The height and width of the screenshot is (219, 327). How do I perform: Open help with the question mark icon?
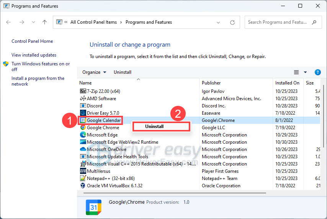click(x=317, y=72)
